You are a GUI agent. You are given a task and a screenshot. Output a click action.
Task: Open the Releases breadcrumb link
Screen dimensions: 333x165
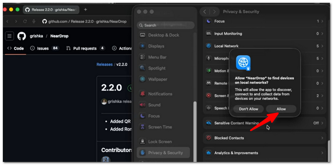point(104,64)
